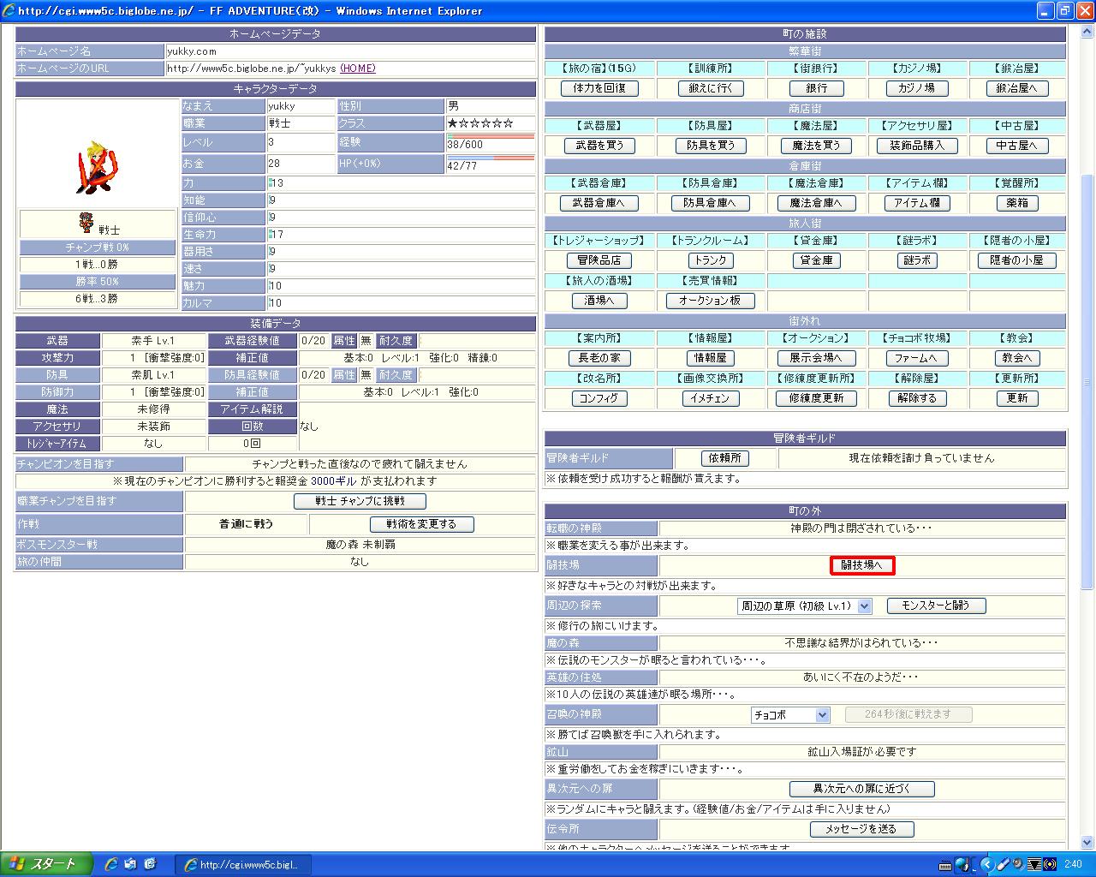The height and width of the screenshot is (877, 1096).
Task: Click the 長老の家 button
Action: pos(599,358)
